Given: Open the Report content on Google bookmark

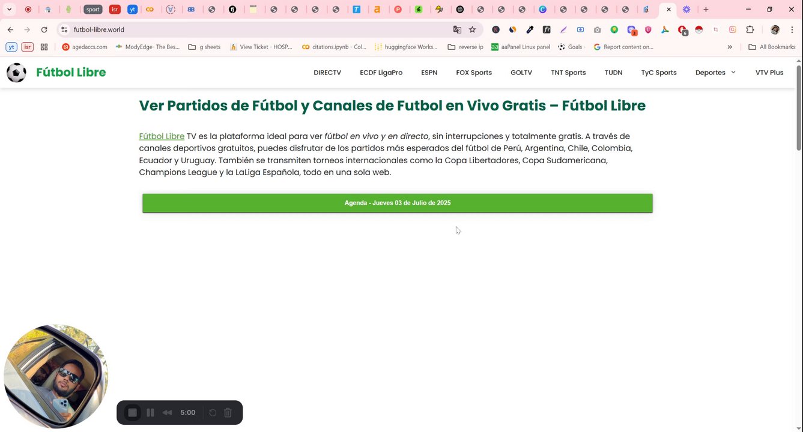Looking at the screenshot, I should tap(623, 47).
